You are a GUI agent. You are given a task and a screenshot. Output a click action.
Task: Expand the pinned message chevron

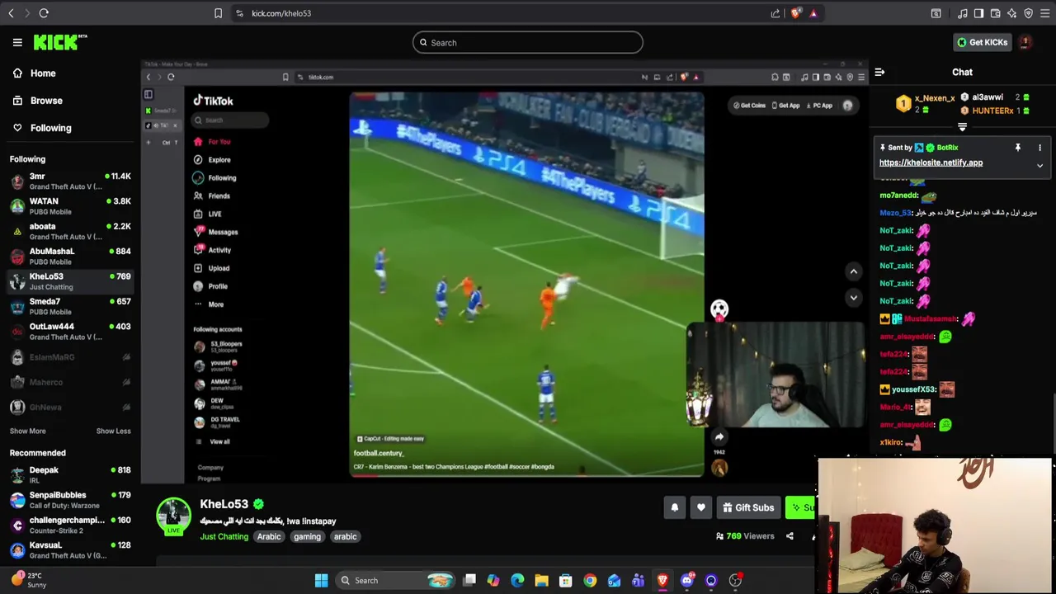[1039, 165]
